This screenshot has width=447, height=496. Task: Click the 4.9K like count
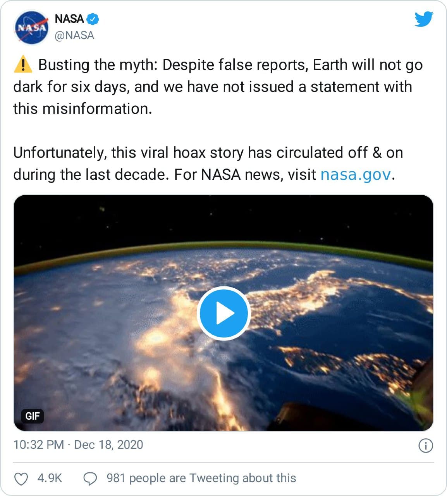coord(50,478)
